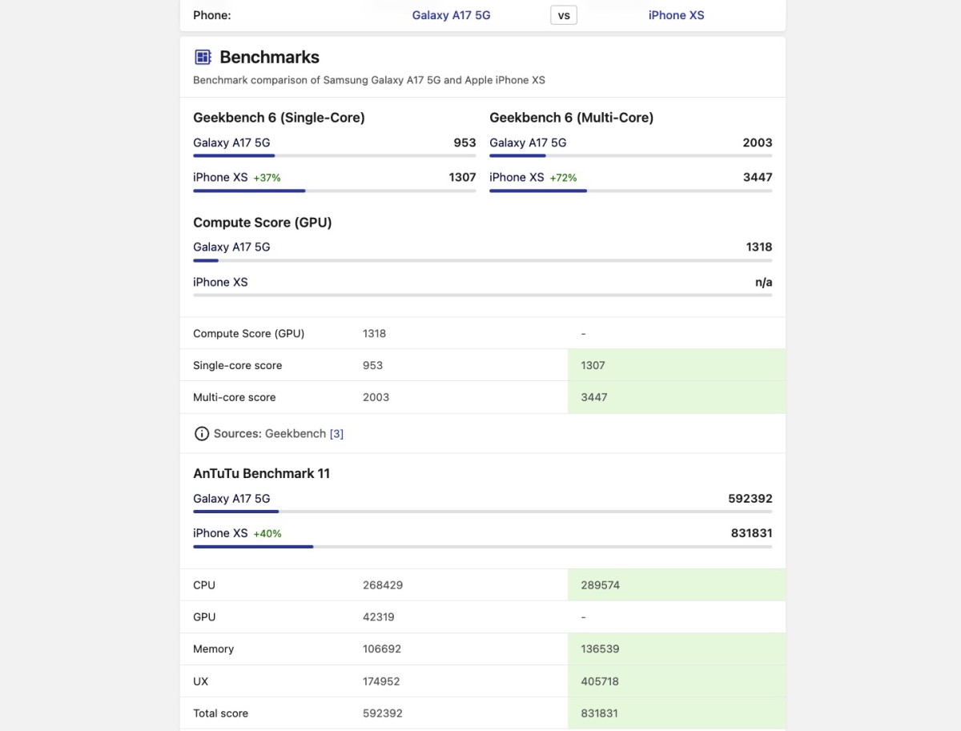Click the AnTuTu Benchmark 11 heading

[261, 473]
